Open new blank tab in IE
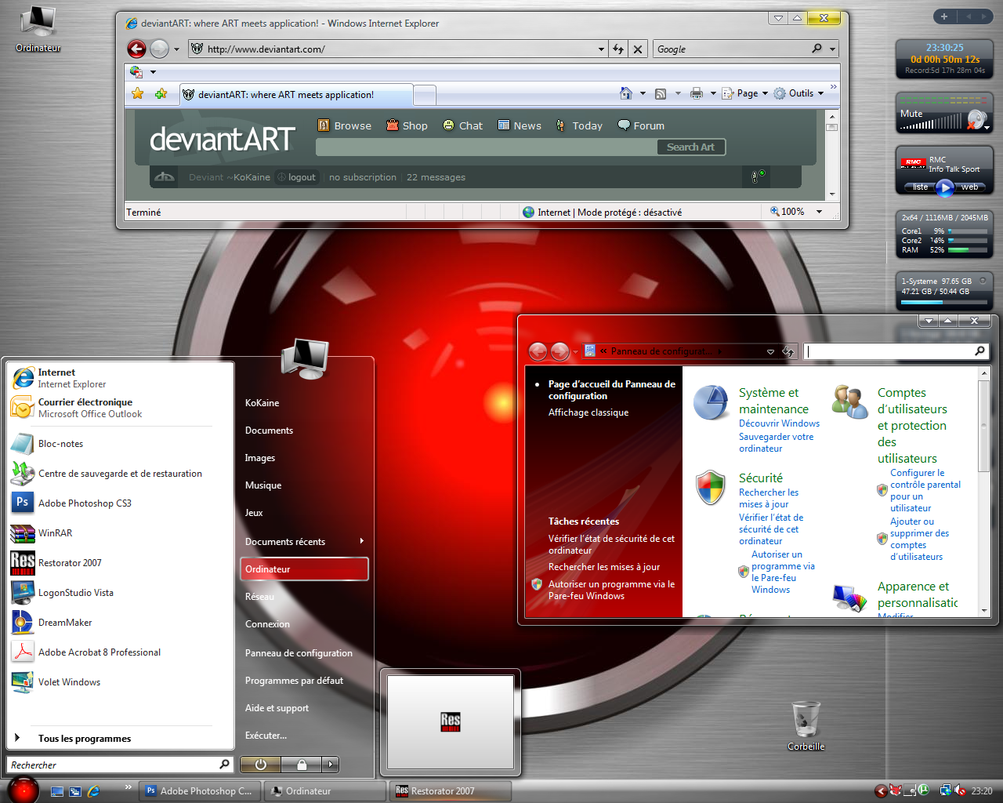 tap(425, 95)
